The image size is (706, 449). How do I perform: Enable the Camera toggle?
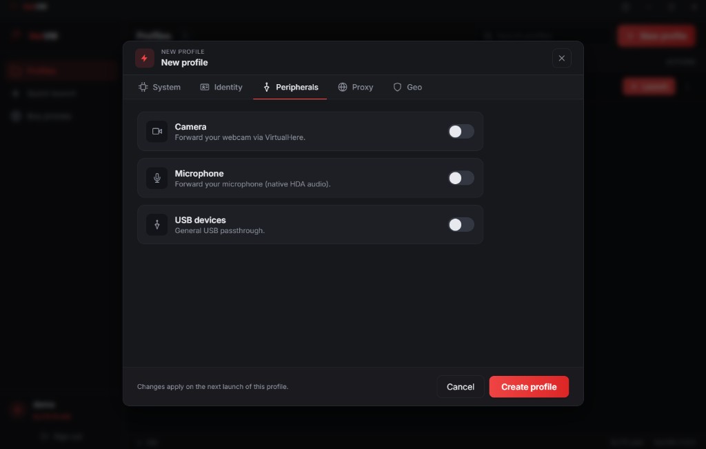[x=461, y=132]
